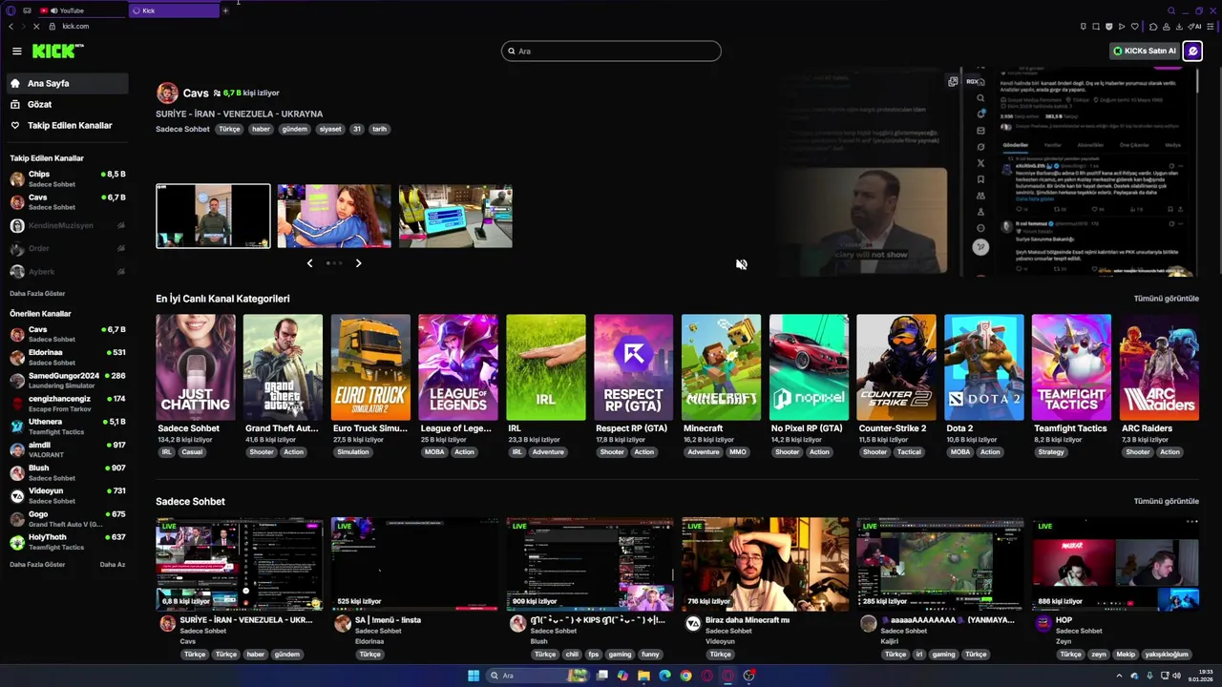Click the Windows taskbar search box
Image resolution: width=1222 pixels, height=687 pixels.
(x=536, y=676)
